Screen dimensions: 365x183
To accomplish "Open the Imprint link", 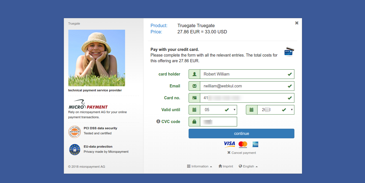I will [x=226, y=166].
